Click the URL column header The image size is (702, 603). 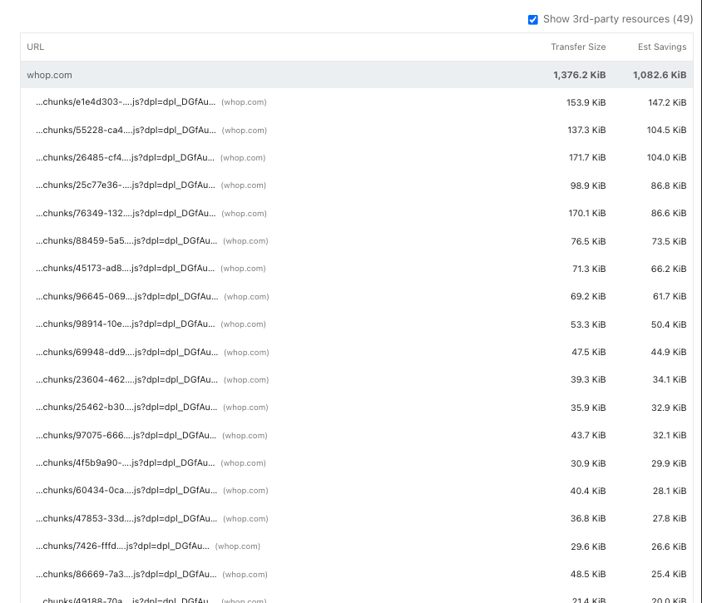point(36,47)
